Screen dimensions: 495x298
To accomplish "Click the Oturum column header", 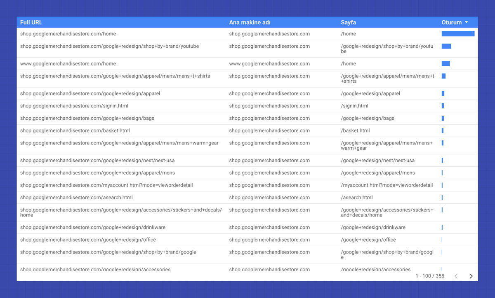I will tap(452, 22).
